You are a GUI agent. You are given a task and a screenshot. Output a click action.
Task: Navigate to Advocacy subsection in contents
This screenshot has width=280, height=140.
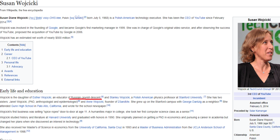17,67
